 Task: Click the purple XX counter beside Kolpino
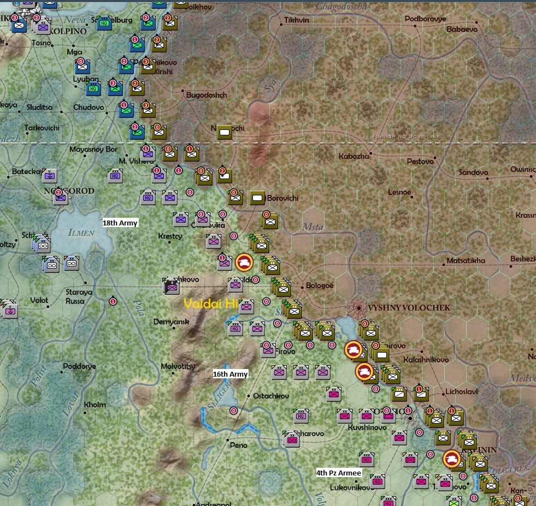tap(43, 27)
